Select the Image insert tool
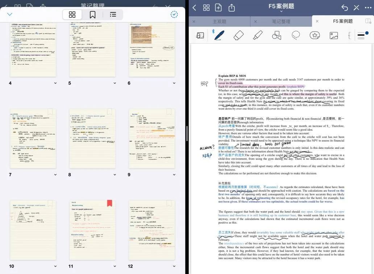Viewport: 374px width, 274px height. (334, 35)
